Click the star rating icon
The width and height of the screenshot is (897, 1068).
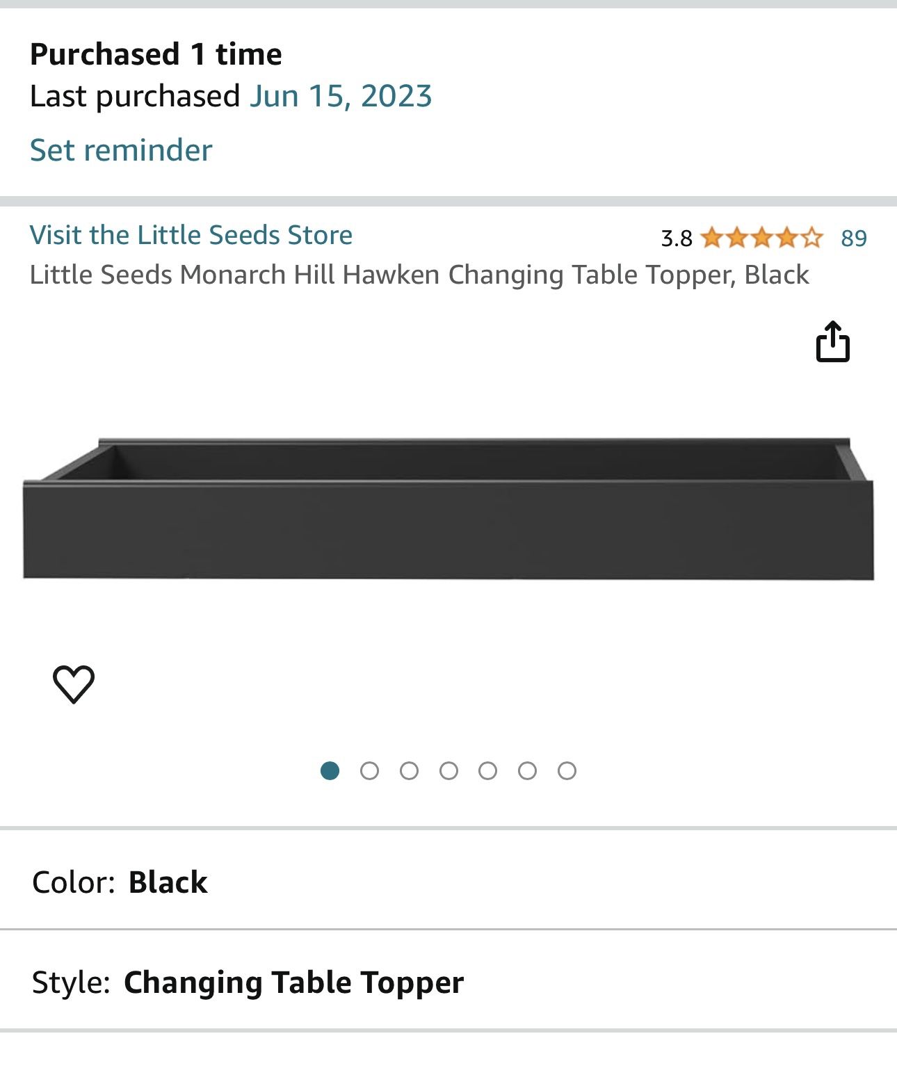tap(761, 239)
